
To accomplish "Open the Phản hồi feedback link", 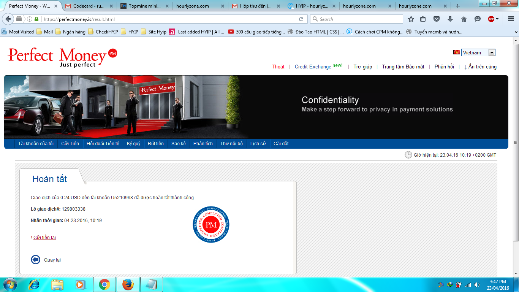I will coord(444,67).
